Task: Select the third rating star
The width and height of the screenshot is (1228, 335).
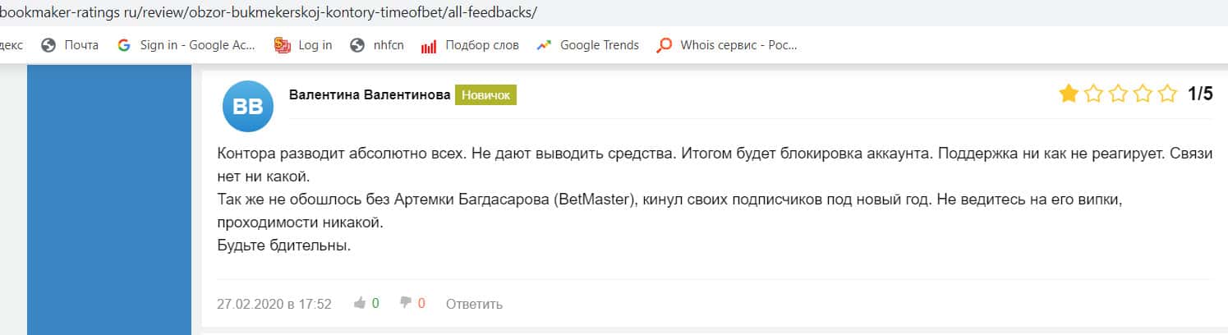Action: [x=1118, y=94]
